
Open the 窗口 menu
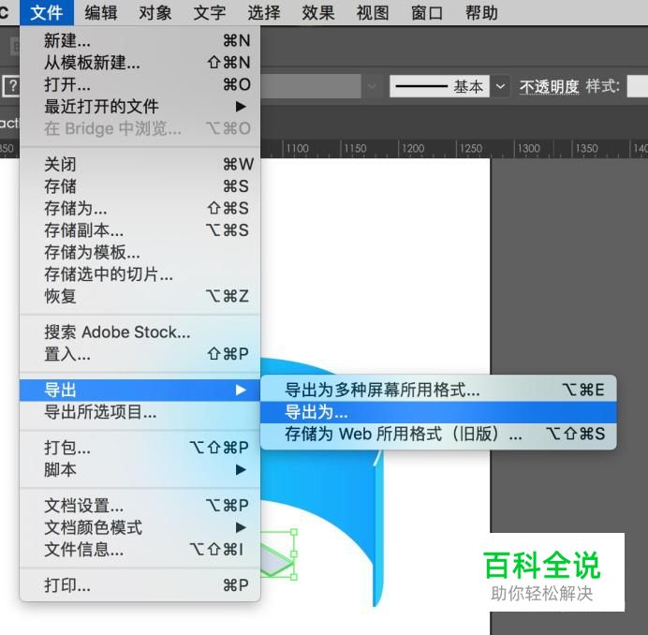coord(427,13)
